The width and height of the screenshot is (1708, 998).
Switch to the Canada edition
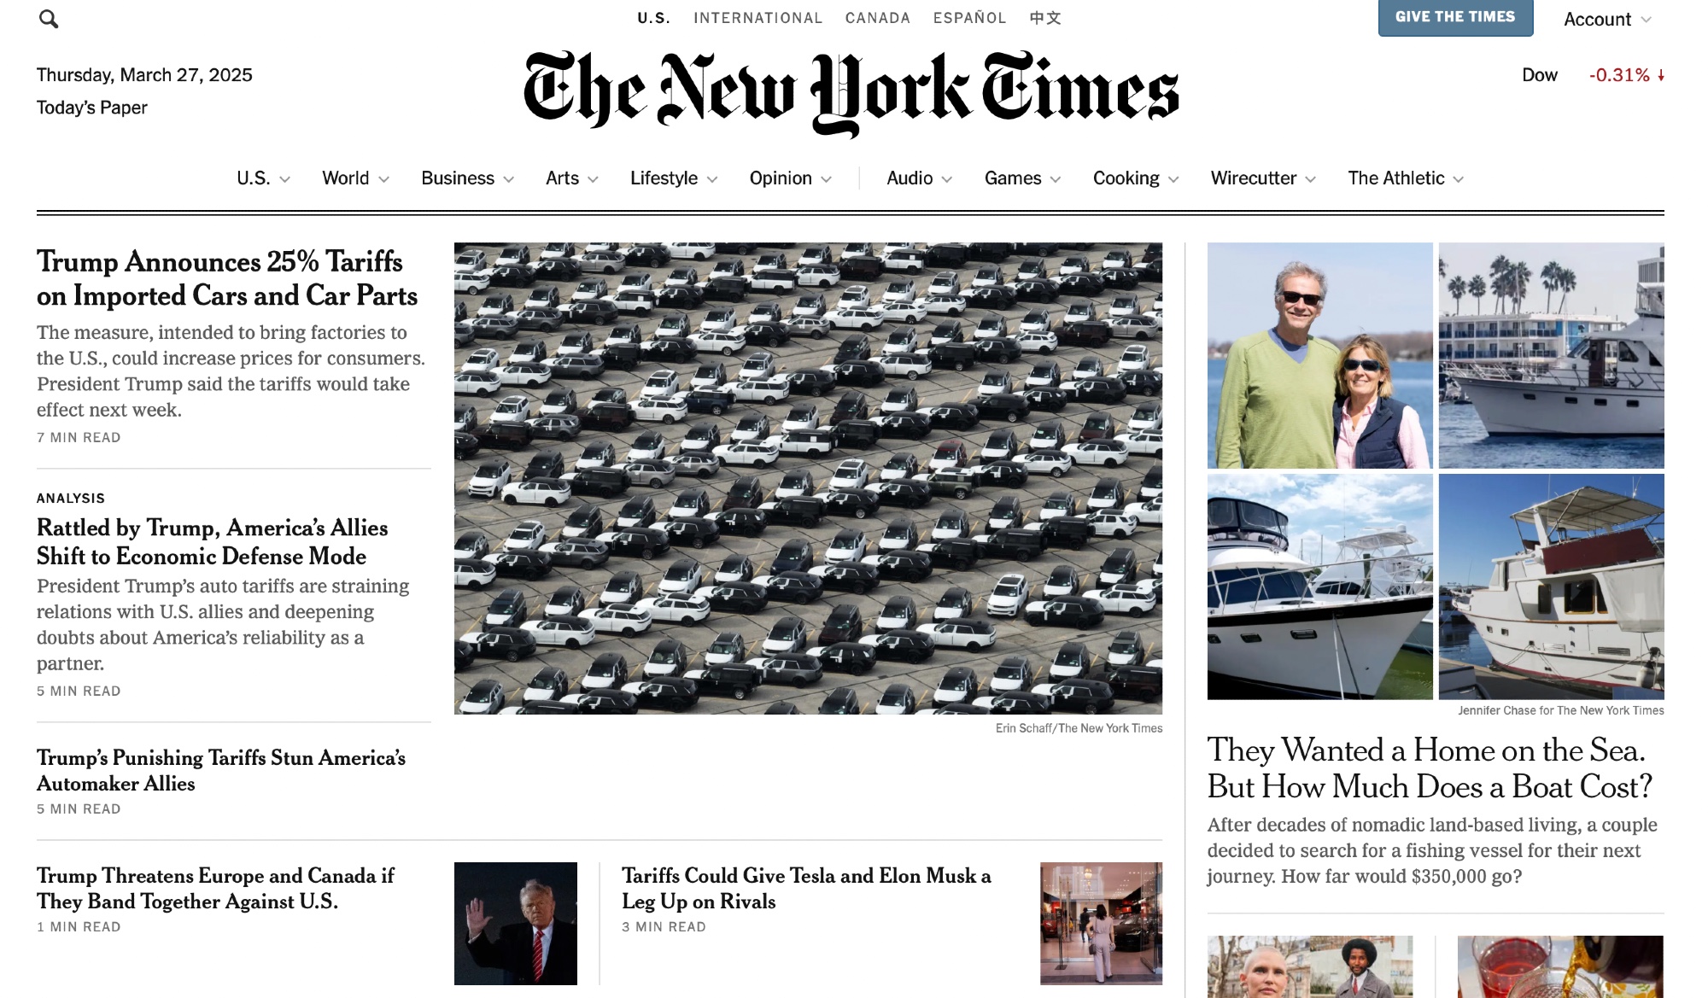tap(877, 18)
